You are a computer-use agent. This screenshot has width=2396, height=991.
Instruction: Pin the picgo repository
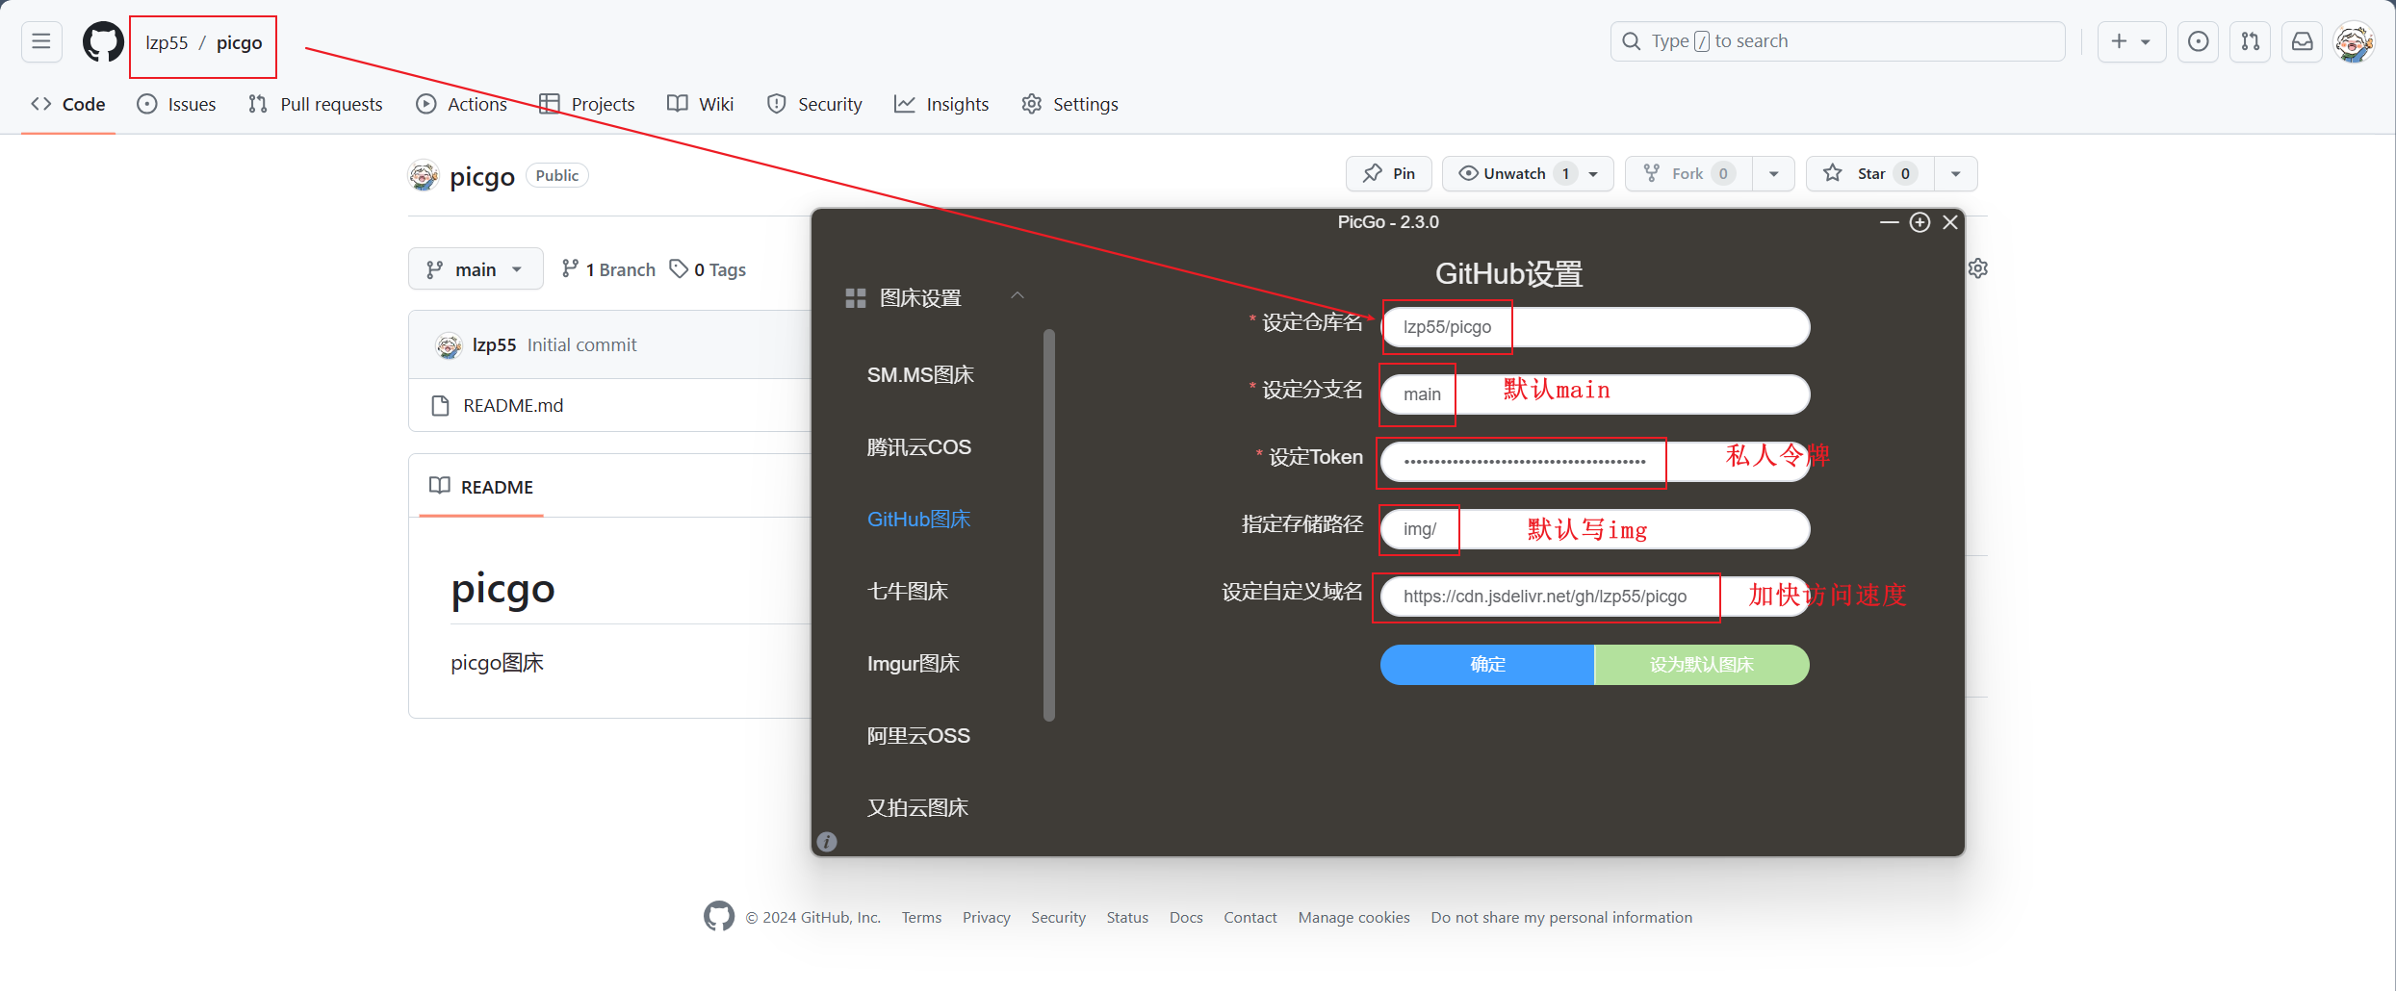[x=1389, y=173]
